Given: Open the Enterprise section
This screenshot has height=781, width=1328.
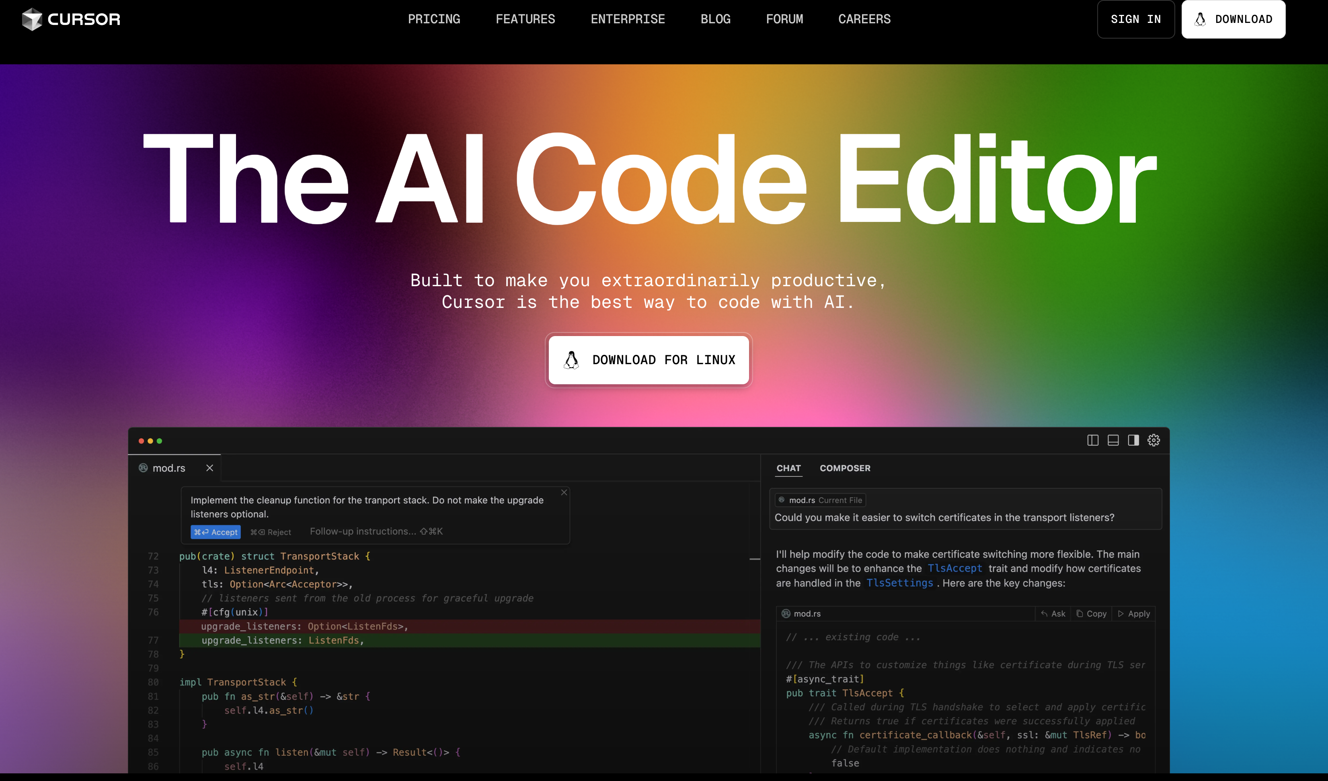Looking at the screenshot, I should (x=628, y=19).
